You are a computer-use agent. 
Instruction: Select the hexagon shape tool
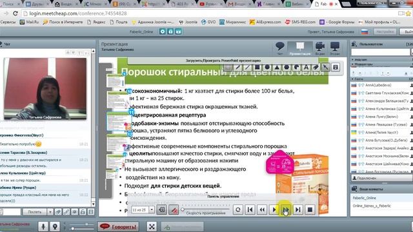pos(287,67)
